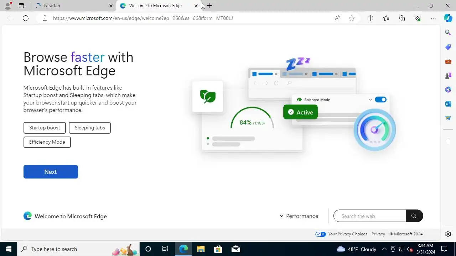Open Browser essentials heart icon
Screen dimensions: 456x256
click(418, 18)
